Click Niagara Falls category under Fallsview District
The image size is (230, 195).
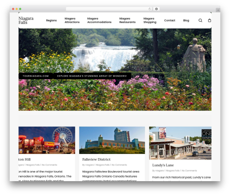pyautogui.click(x=103, y=165)
